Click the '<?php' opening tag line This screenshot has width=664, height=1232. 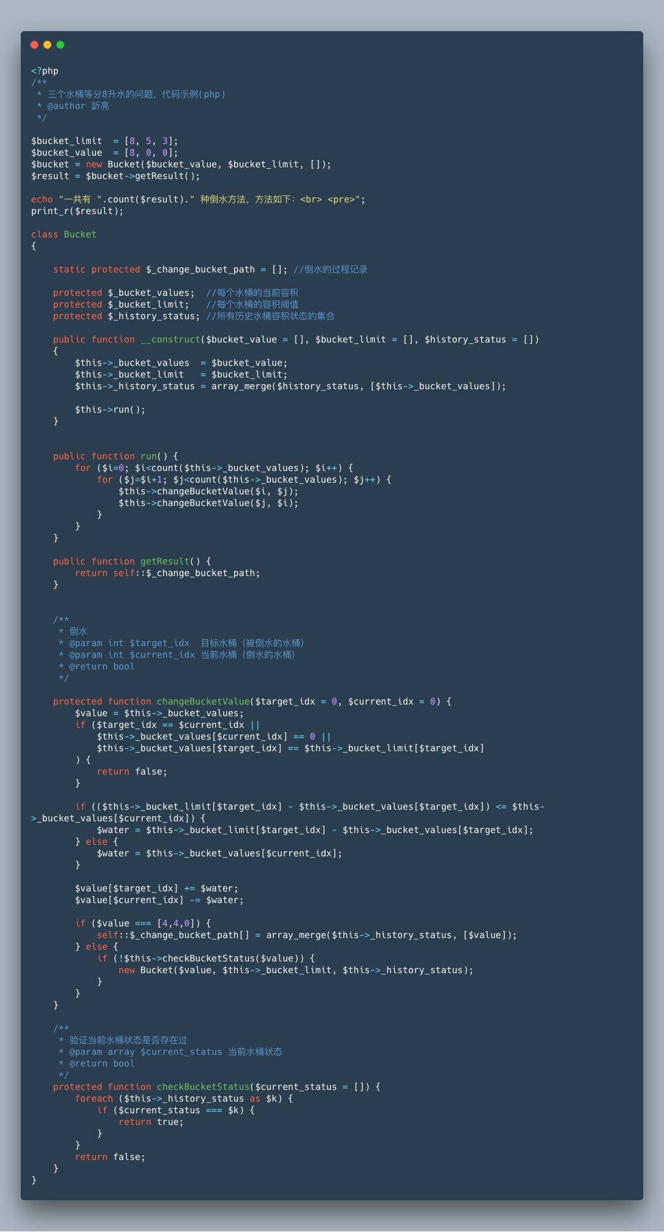point(45,71)
